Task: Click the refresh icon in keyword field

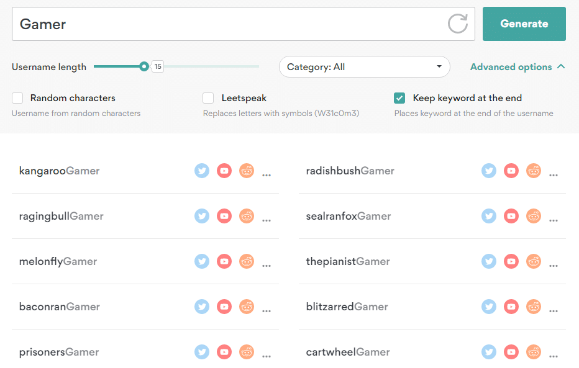Action: pyautogui.click(x=457, y=24)
